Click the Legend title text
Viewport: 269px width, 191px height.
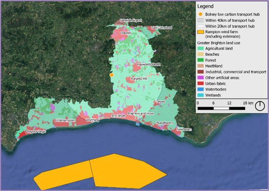(206, 7)
